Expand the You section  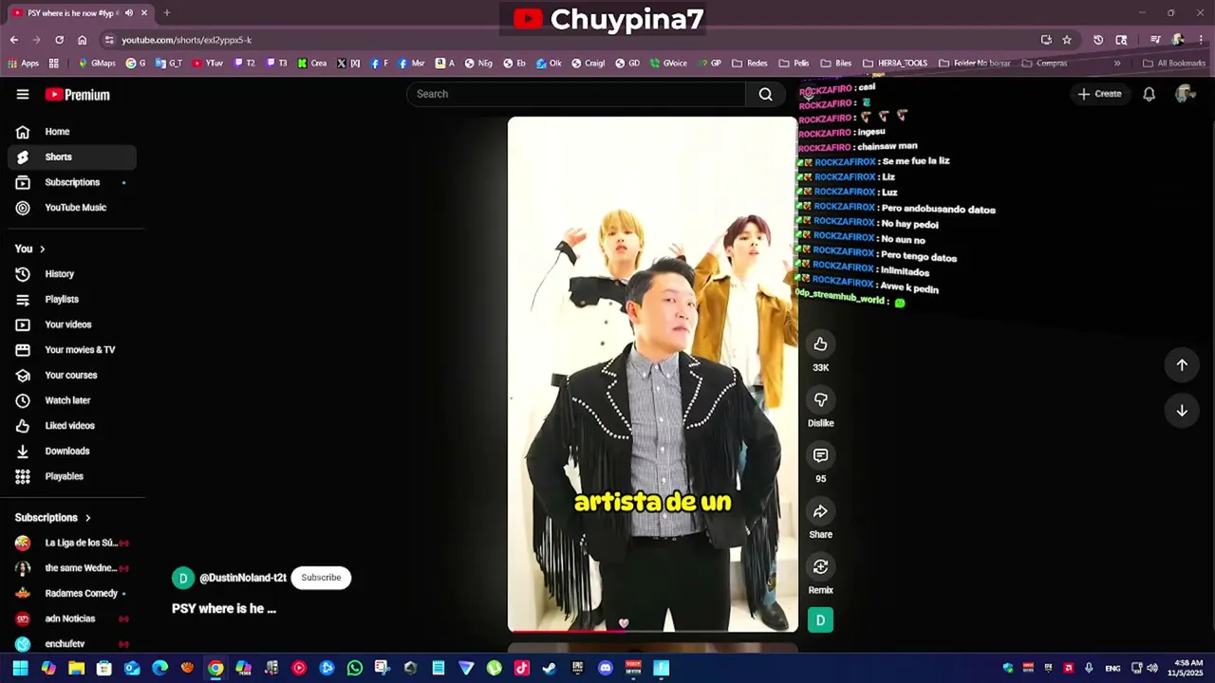[30, 249]
